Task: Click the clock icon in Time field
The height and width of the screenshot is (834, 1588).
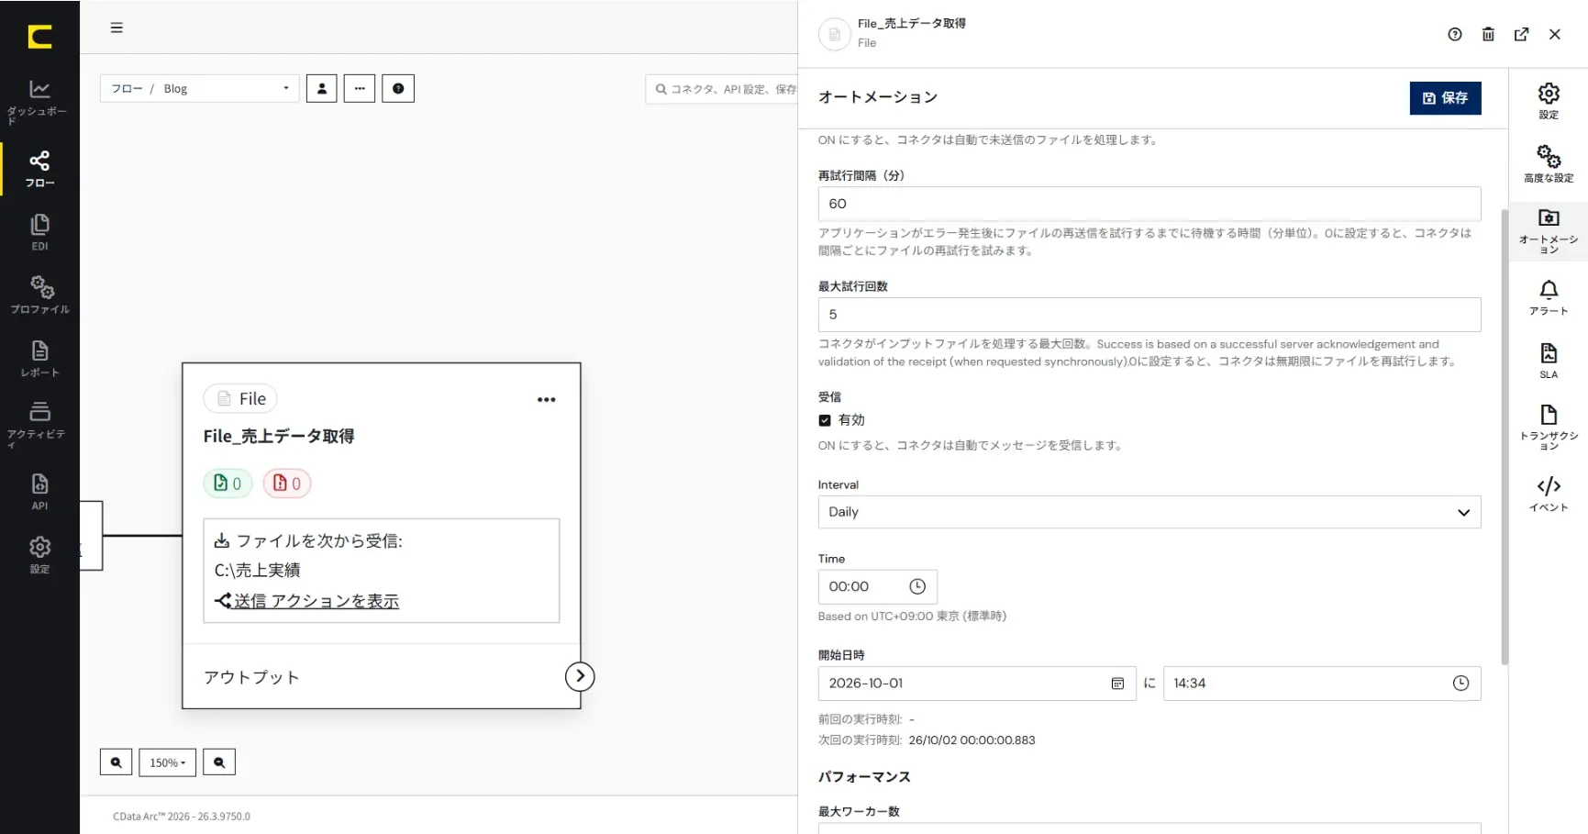Action: [917, 586]
